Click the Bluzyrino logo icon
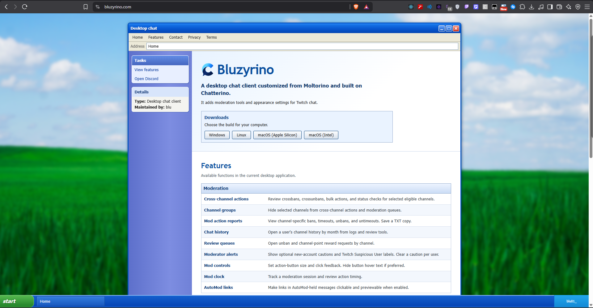Screen dimensions: 593x308 click(208, 70)
